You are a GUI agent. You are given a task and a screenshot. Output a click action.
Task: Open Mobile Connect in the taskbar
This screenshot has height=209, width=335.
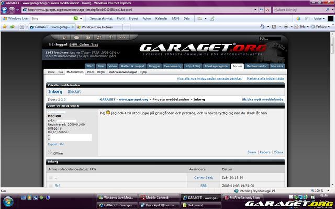159,198
